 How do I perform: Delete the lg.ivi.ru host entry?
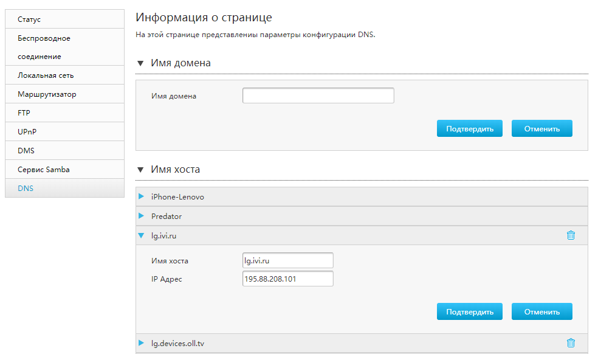tap(571, 235)
